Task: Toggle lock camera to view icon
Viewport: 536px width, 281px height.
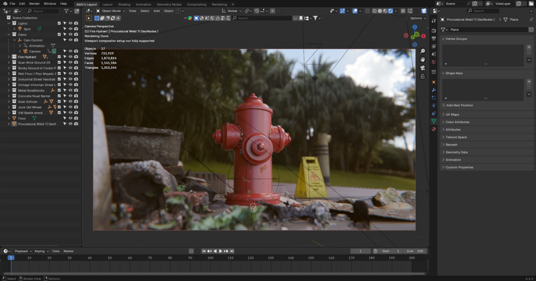Action: pos(422,77)
